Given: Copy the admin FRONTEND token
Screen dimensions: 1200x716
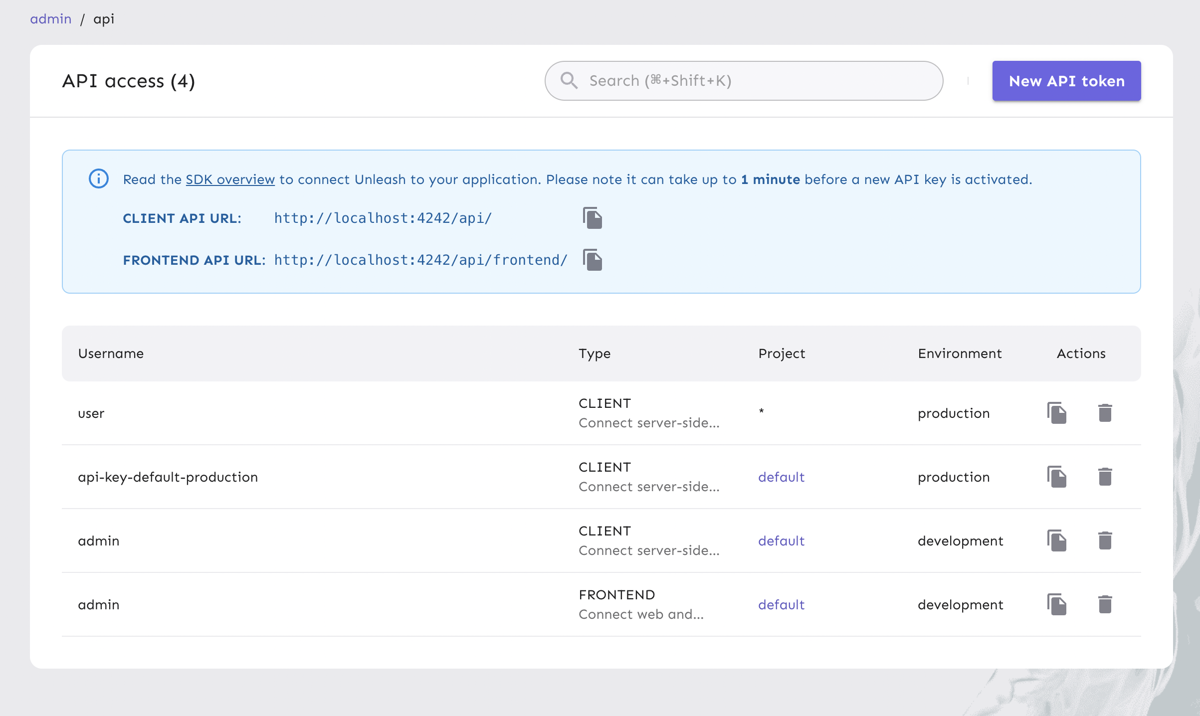Looking at the screenshot, I should [x=1057, y=604].
